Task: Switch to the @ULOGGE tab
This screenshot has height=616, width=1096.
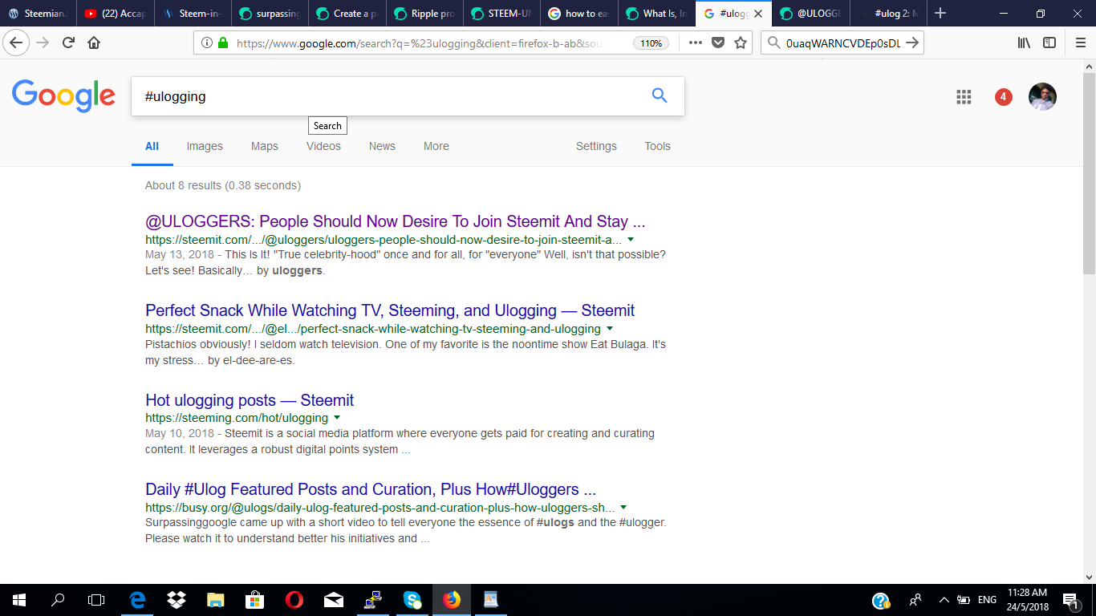Action: [x=810, y=14]
